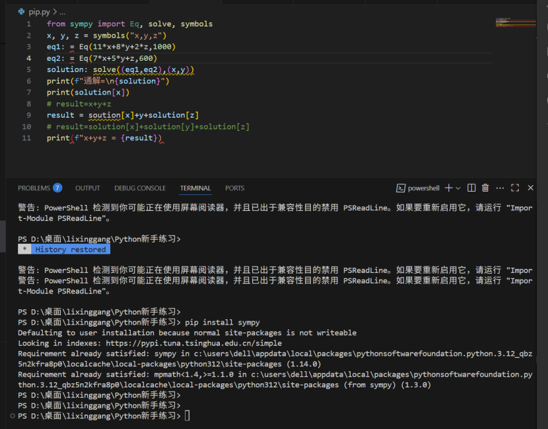Screen dimensions: 548x429
Task: Click the problems count badge showing 7
Action: [x=57, y=188]
